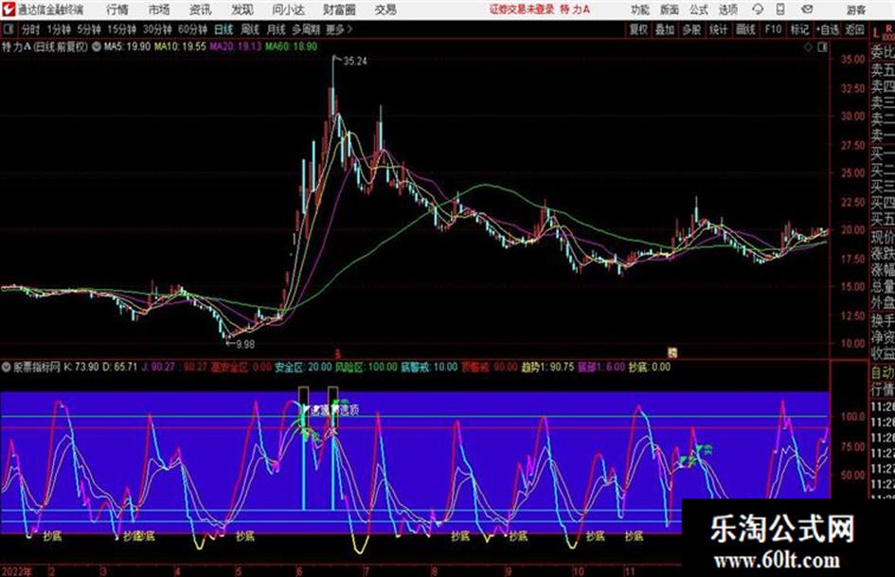
Task: Switch to 分时 period
Action: tap(31, 29)
